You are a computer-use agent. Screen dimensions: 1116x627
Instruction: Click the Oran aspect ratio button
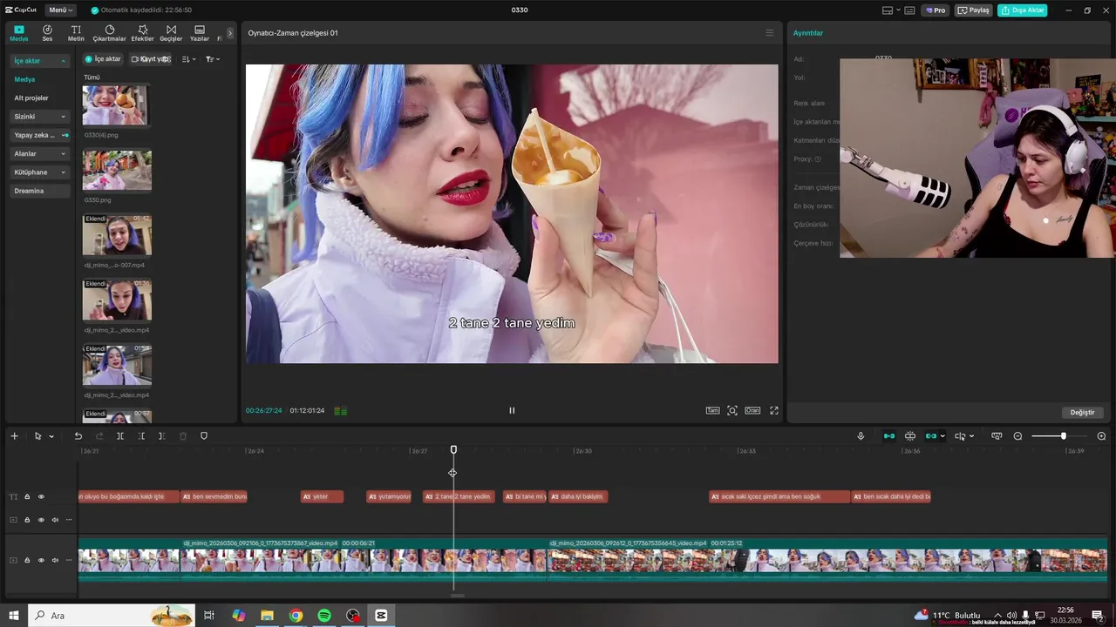coord(752,410)
